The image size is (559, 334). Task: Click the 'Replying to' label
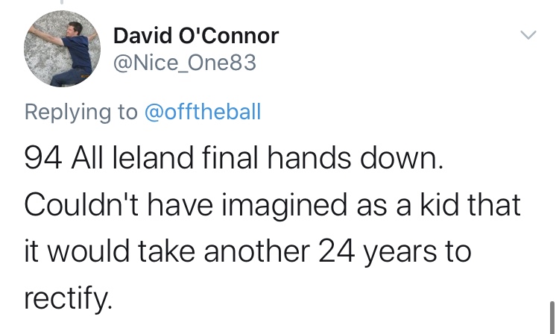pos(81,113)
